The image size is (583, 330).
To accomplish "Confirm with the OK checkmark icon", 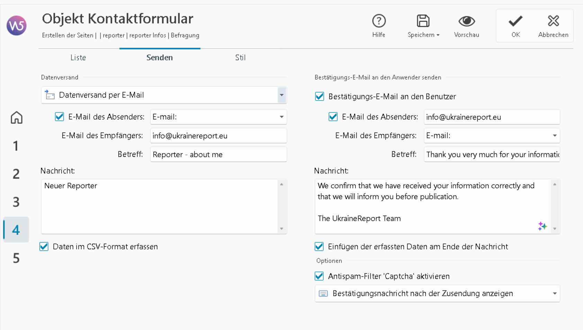I will coord(515,21).
